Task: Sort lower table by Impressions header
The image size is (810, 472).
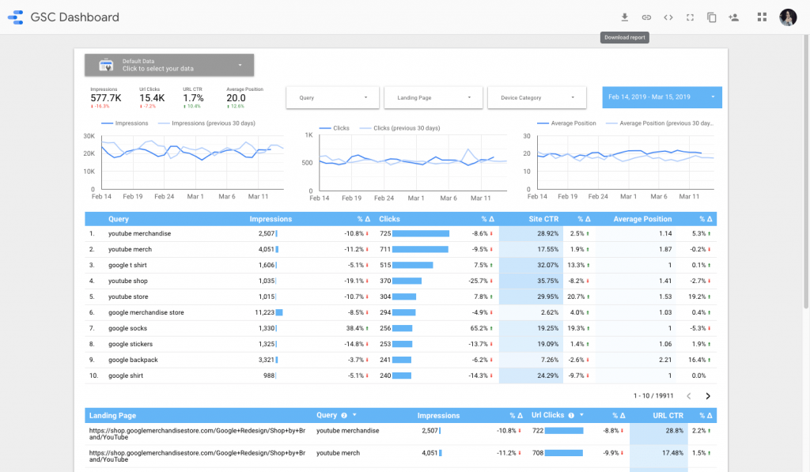Action: pos(438,416)
